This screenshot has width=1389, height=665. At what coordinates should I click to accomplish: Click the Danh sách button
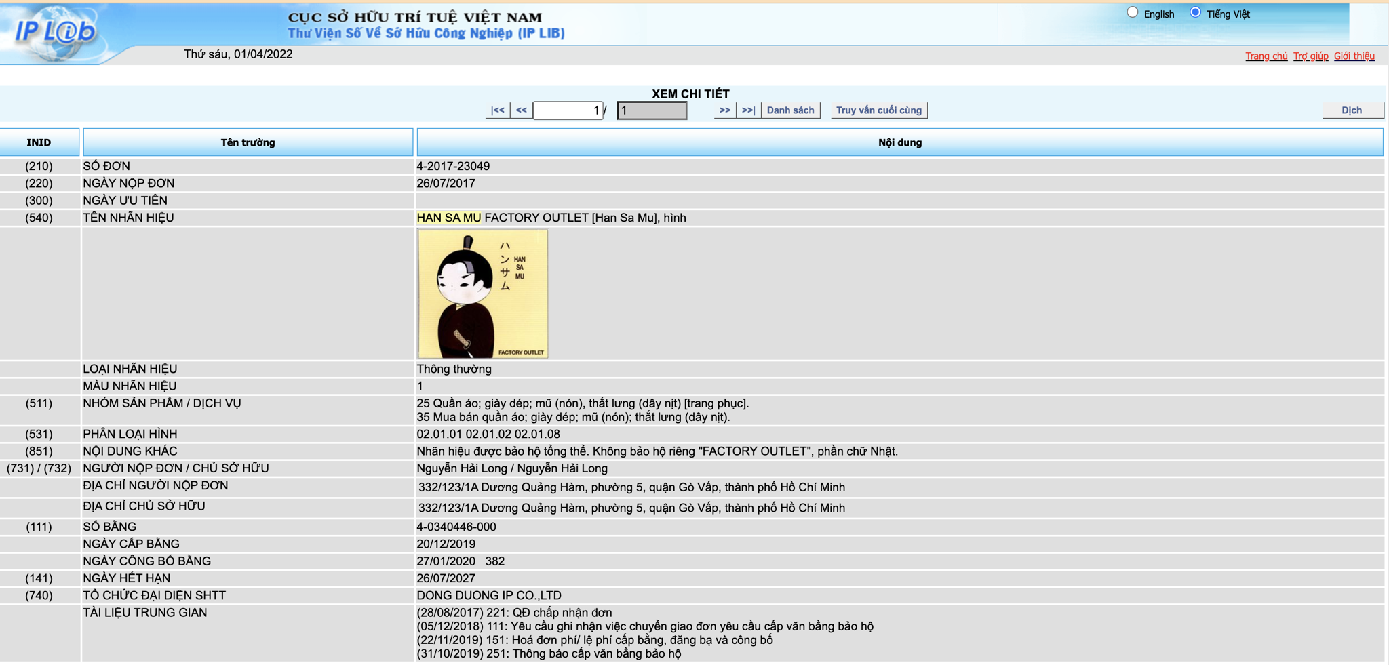tap(790, 110)
